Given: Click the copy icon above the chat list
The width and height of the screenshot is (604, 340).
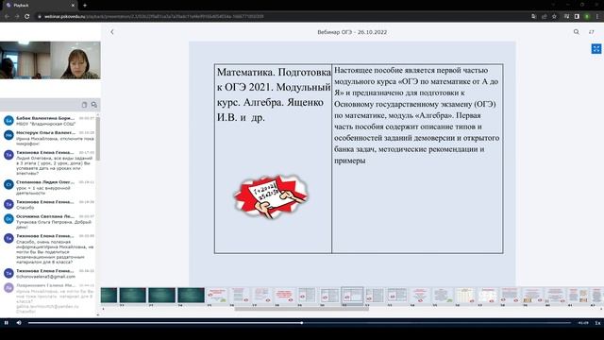Looking at the screenshot, I should point(84,105).
